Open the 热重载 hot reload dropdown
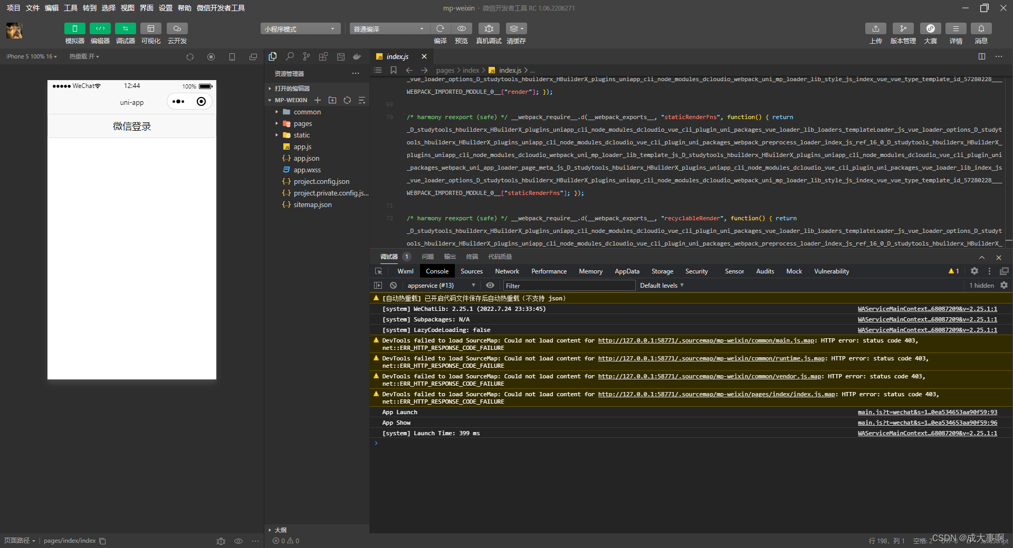This screenshot has height=548, width=1013. point(84,56)
